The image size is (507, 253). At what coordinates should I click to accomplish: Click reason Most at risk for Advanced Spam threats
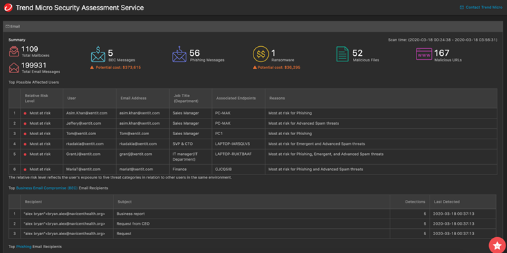pyautogui.click(x=304, y=123)
